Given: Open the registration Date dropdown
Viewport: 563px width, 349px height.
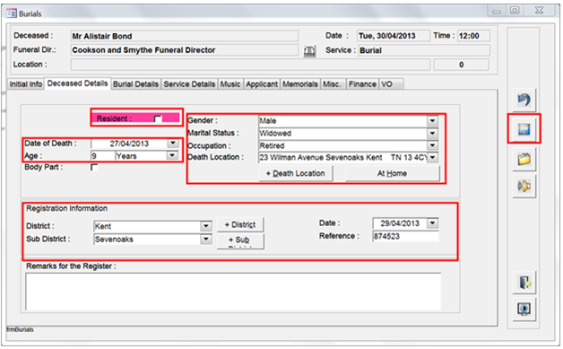Looking at the screenshot, I should pos(433,223).
